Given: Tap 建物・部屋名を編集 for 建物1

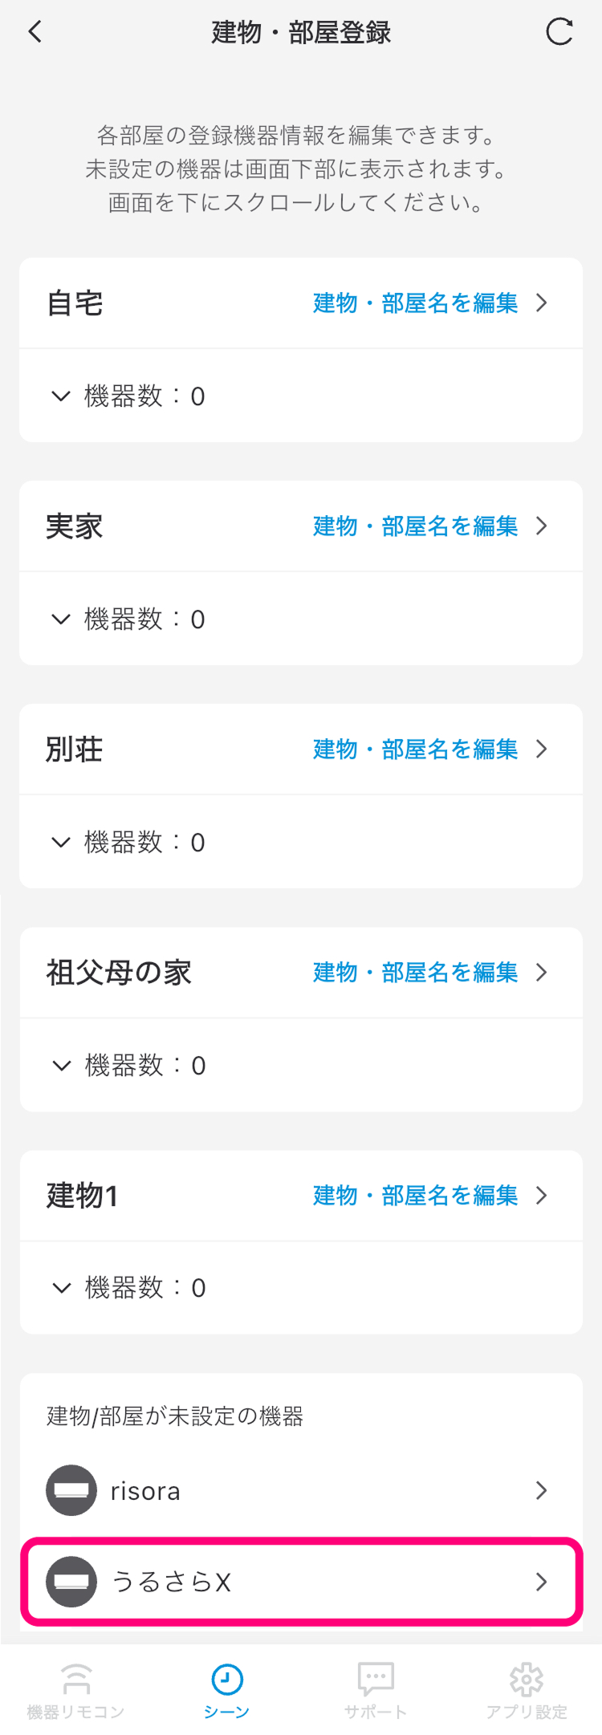Looking at the screenshot, I should coord(429,1196).
